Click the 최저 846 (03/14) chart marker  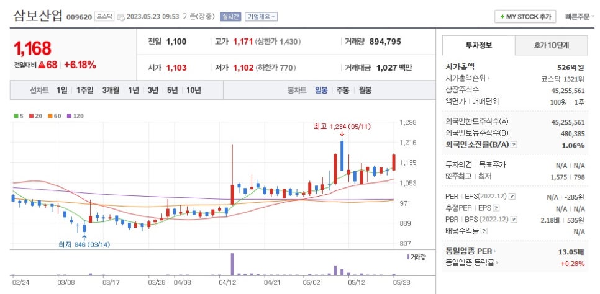(x=84, y=244)
